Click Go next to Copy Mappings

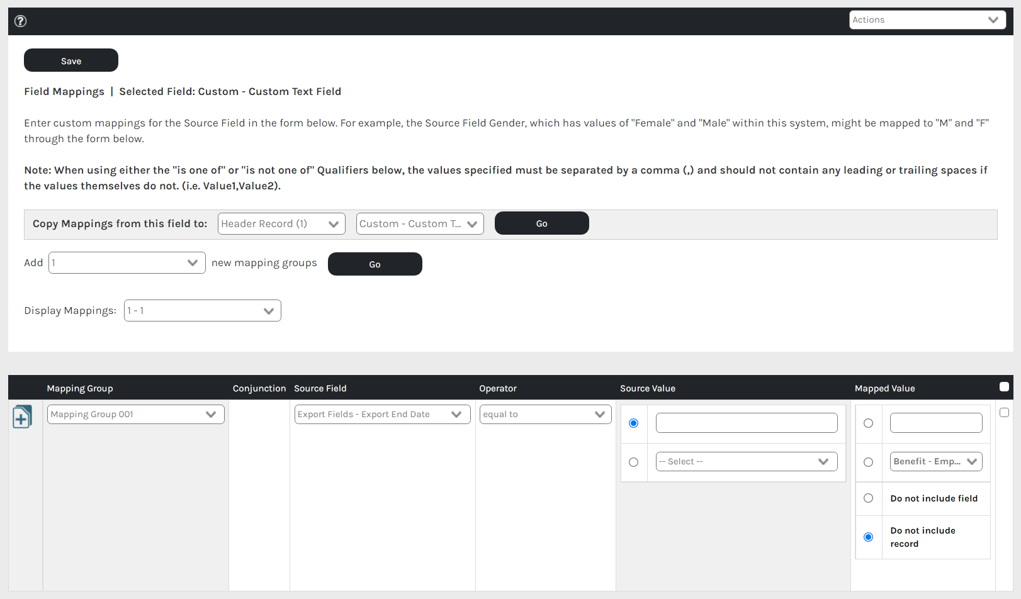coord(542,223)
